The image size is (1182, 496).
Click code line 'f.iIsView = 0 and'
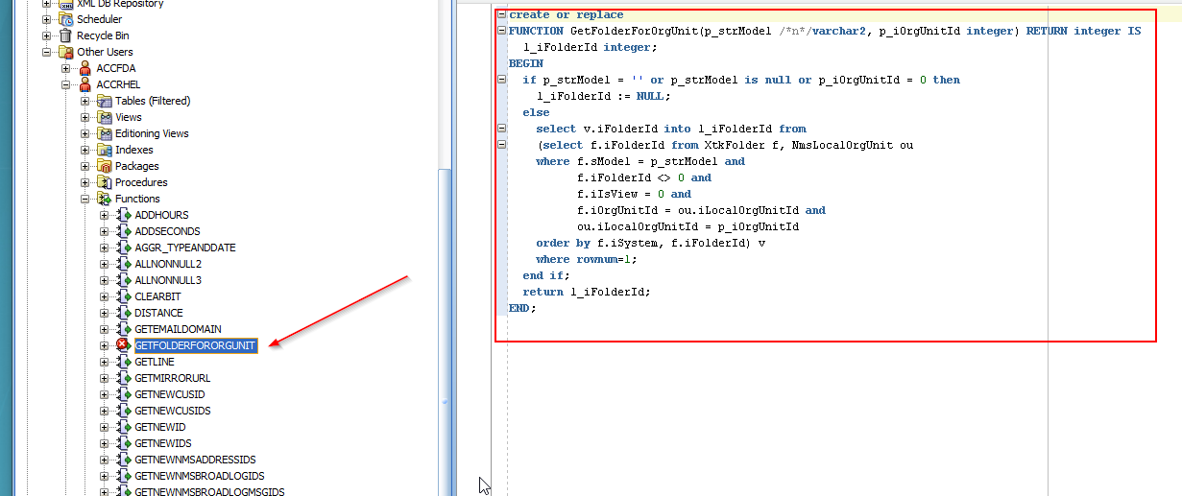point(634,194)
